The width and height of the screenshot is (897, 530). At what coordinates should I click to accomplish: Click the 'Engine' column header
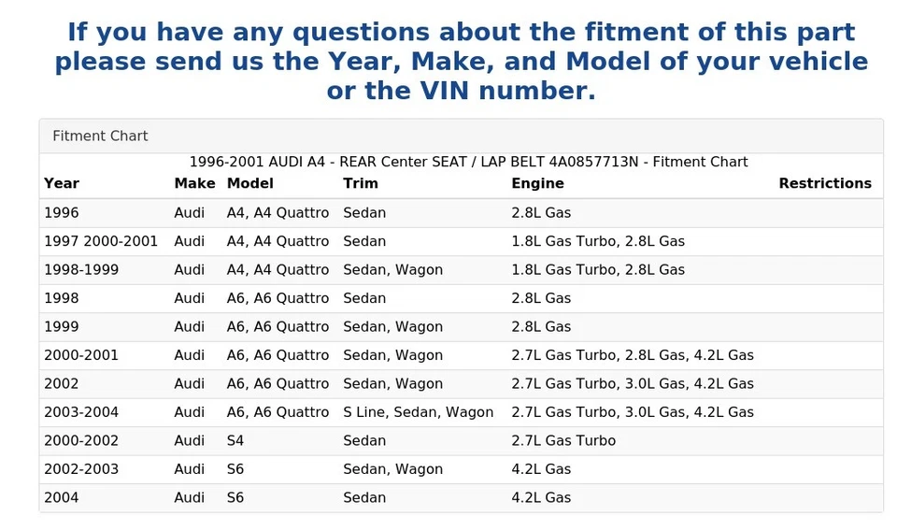click(537, 183)
